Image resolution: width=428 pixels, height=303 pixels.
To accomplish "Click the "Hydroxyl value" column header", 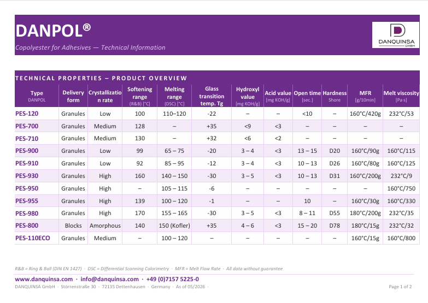I will pos(248,96).
